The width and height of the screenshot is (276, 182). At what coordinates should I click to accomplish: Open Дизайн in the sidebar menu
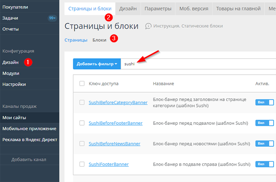10,62
